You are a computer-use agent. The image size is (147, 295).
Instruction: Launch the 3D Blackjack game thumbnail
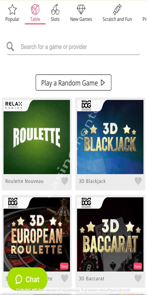pyautogui.click(x=110, y=137)
